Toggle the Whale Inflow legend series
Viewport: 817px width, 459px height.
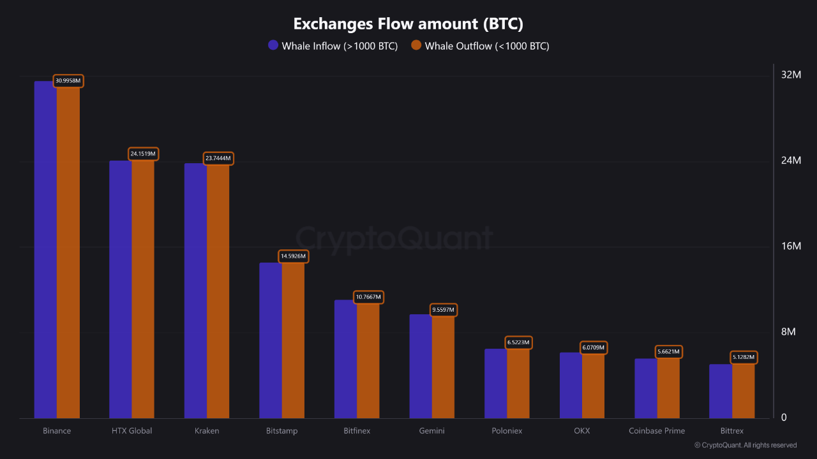[x=340, y=46]
